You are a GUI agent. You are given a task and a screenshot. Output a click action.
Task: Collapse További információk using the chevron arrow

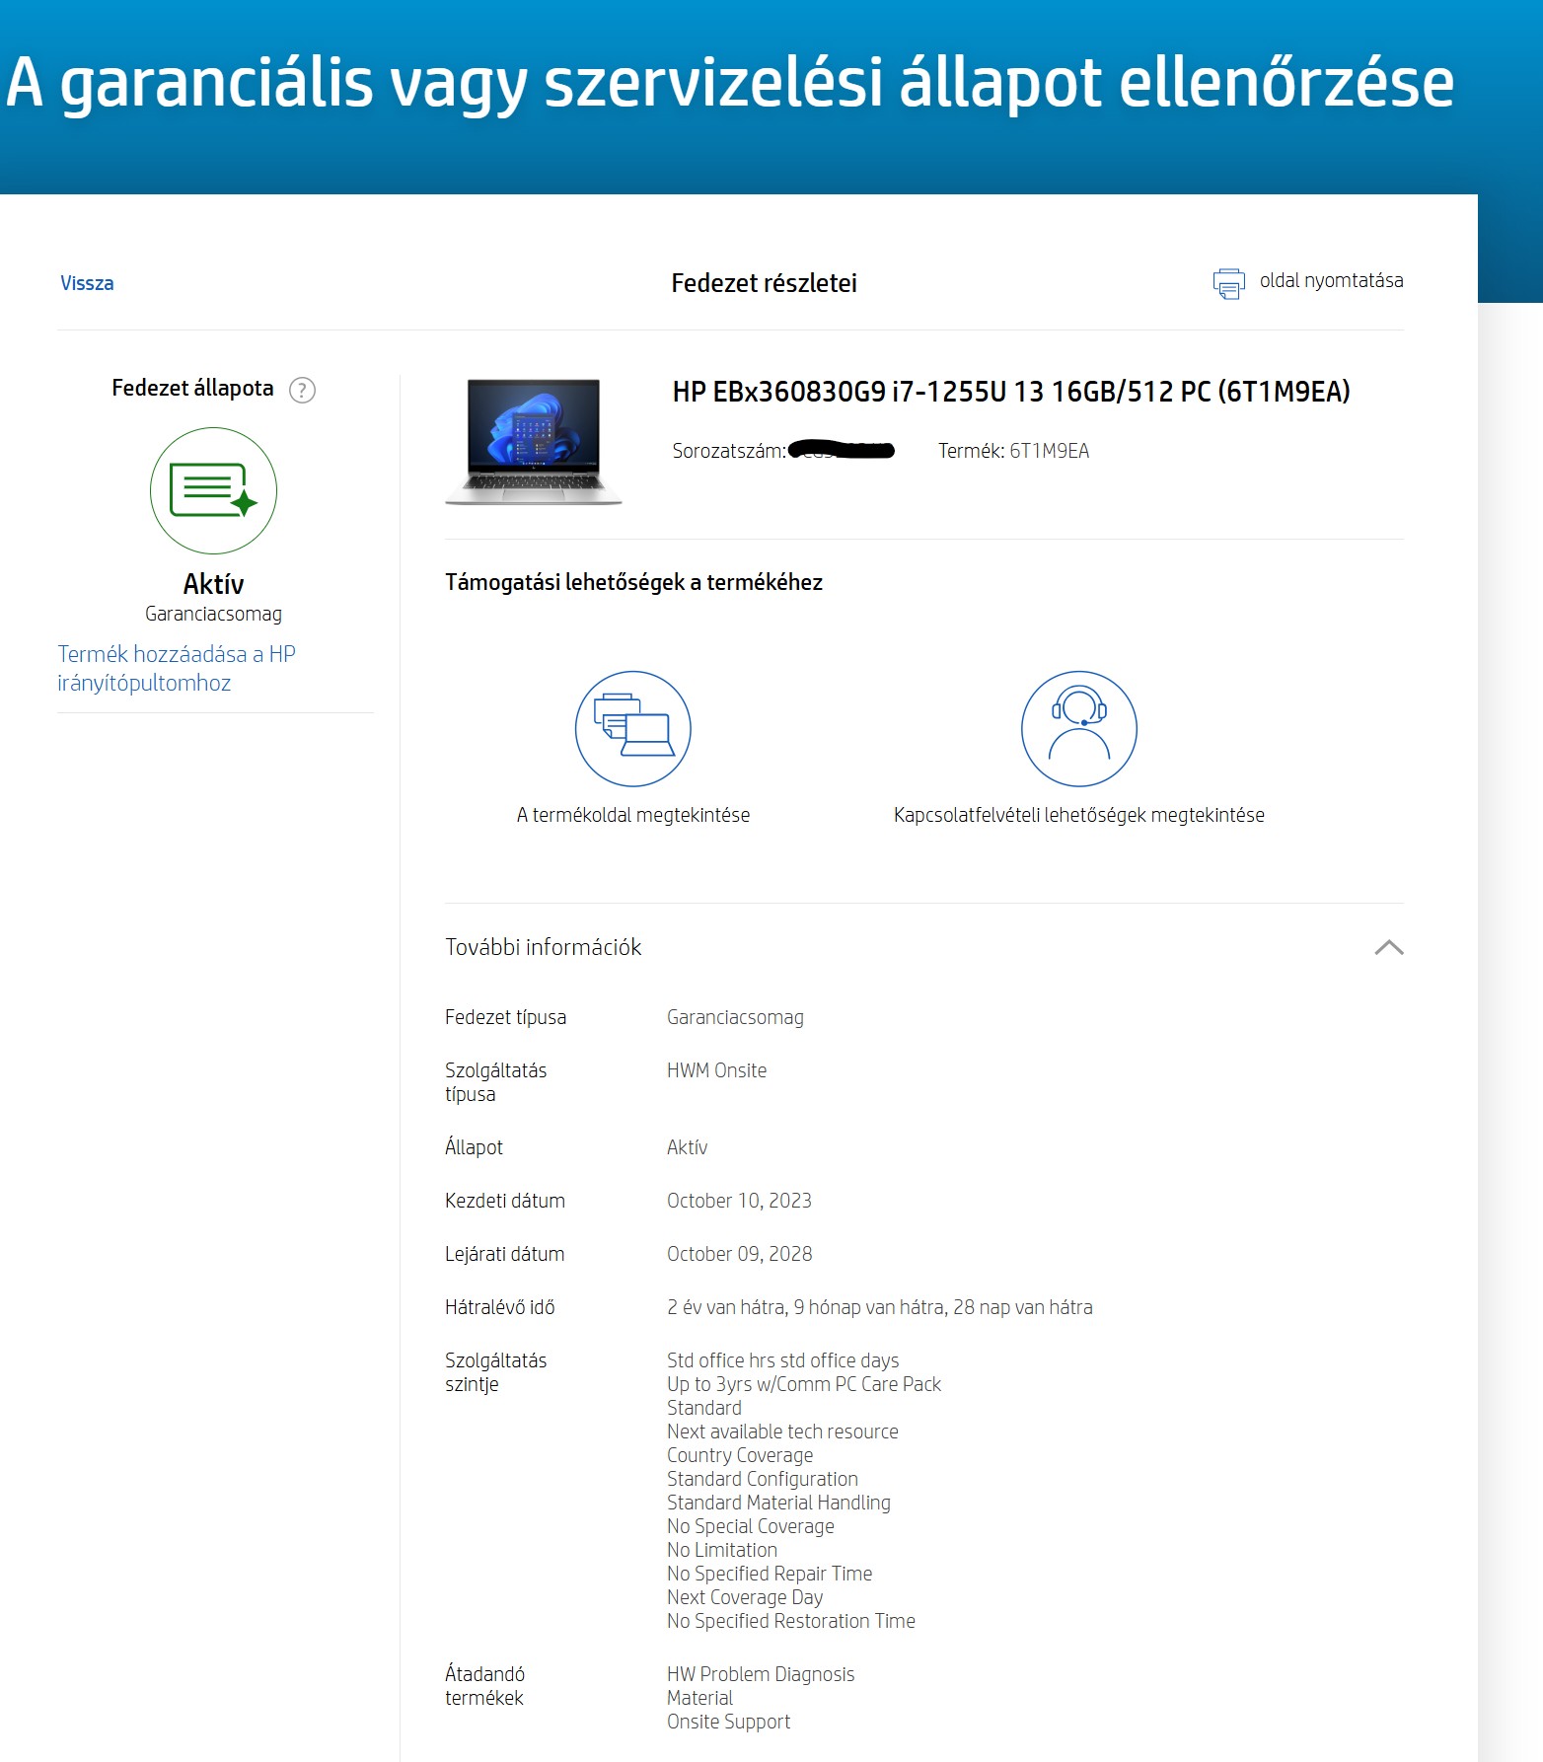pos(1388,947)
